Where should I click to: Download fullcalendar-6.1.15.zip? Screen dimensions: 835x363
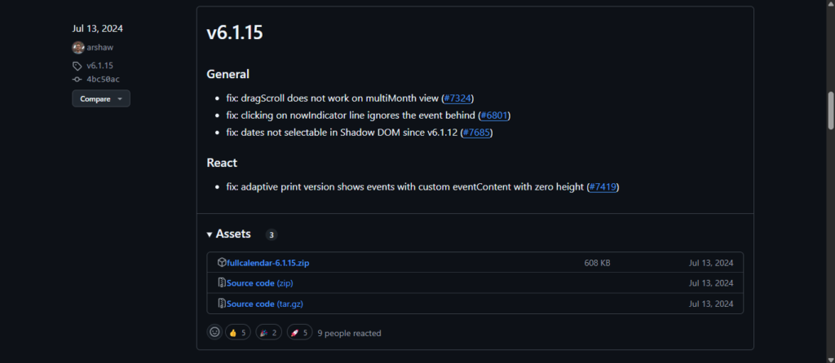267,263
